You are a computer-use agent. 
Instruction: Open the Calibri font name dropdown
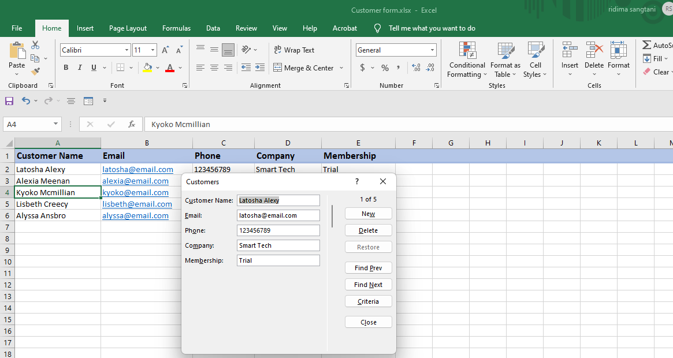click(127, 50)
